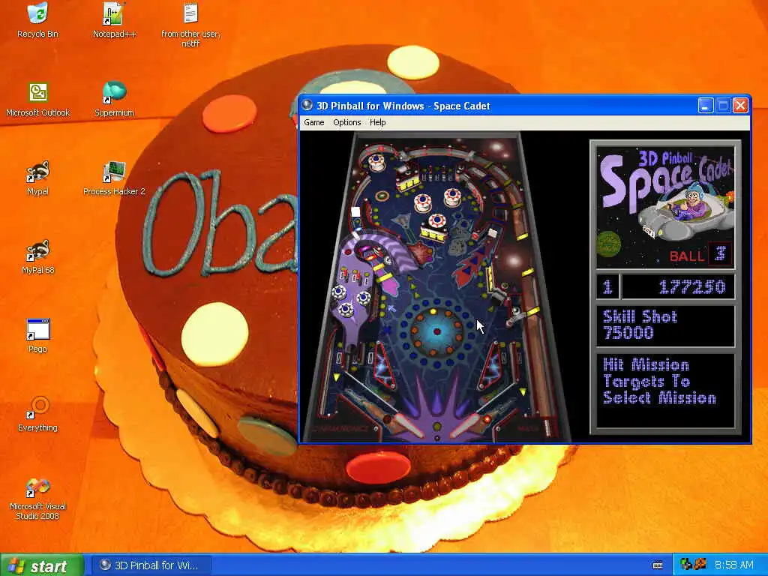This screenshot has width=768, height=576.
Task: Click the right flipper on the table
Action: [463, 426]
